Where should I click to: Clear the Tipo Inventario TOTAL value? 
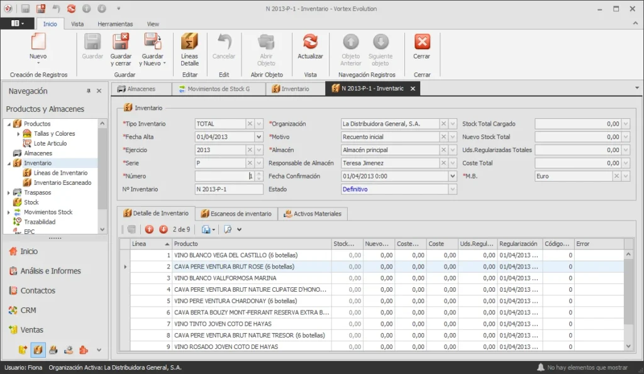pyautogui.click(x=250, y=124)
